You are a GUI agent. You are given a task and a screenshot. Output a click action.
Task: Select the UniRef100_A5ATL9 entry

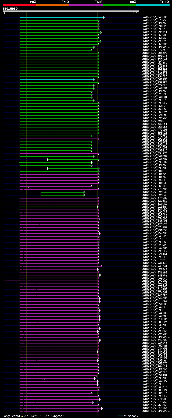(154, 186)
